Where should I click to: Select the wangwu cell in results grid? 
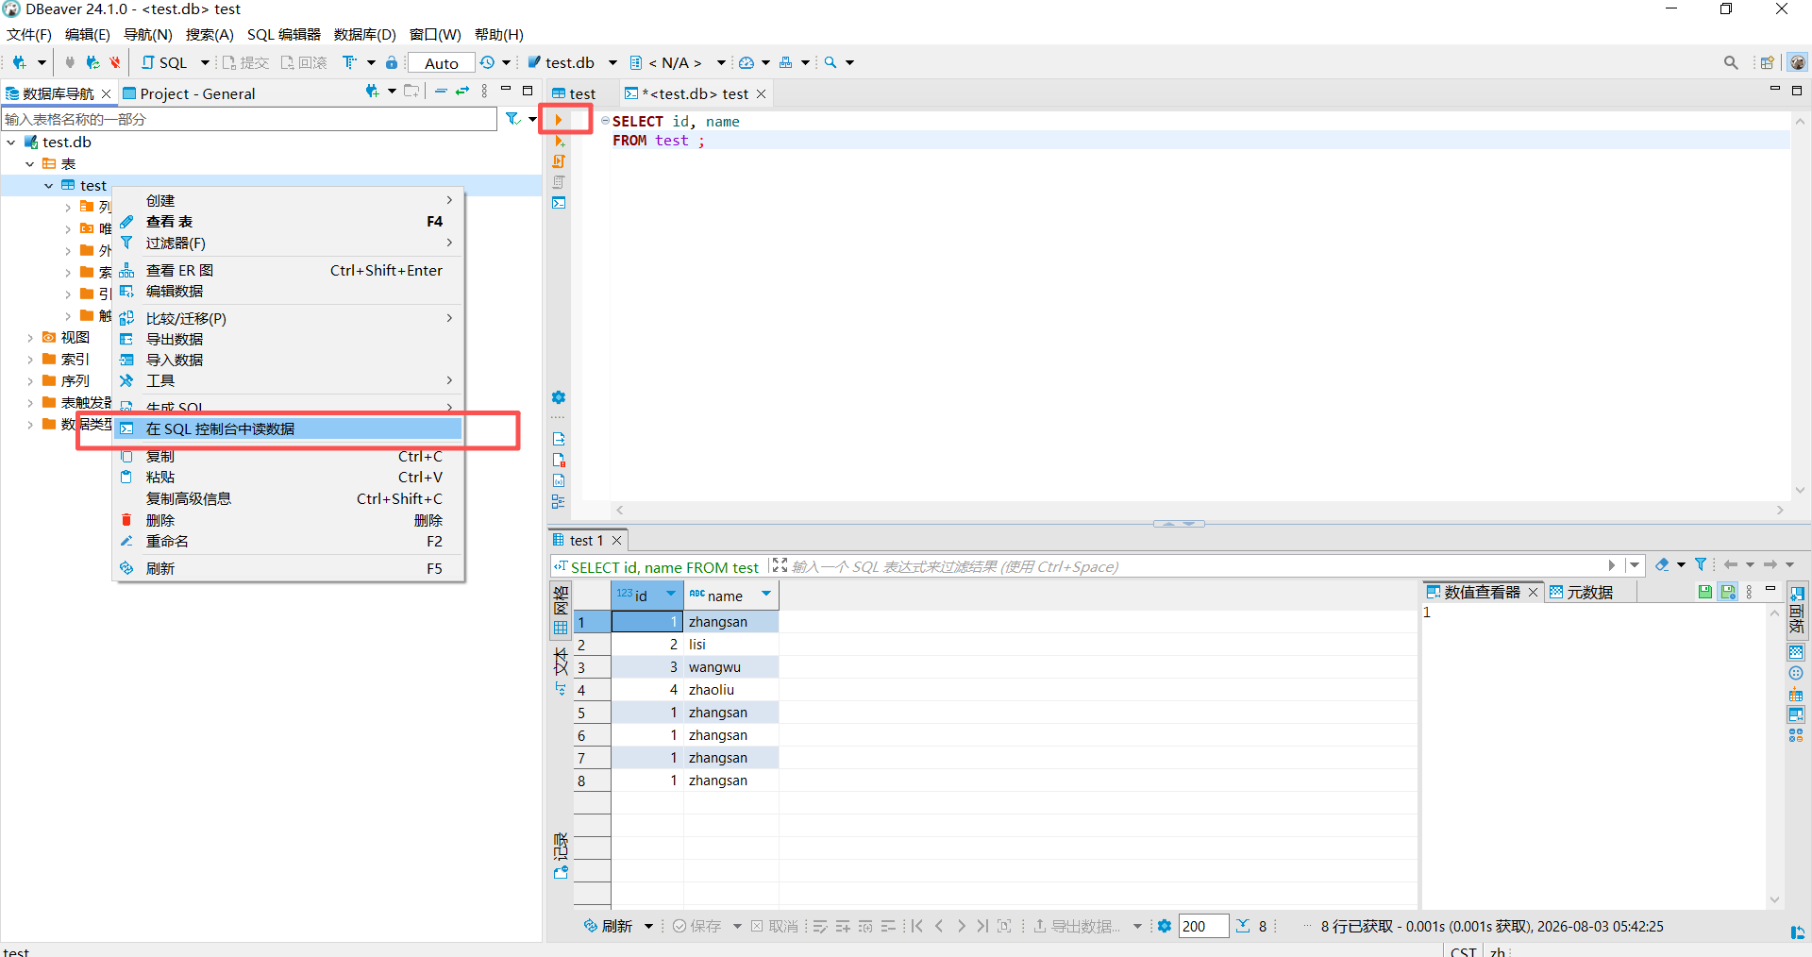click(x=730, y=667)
